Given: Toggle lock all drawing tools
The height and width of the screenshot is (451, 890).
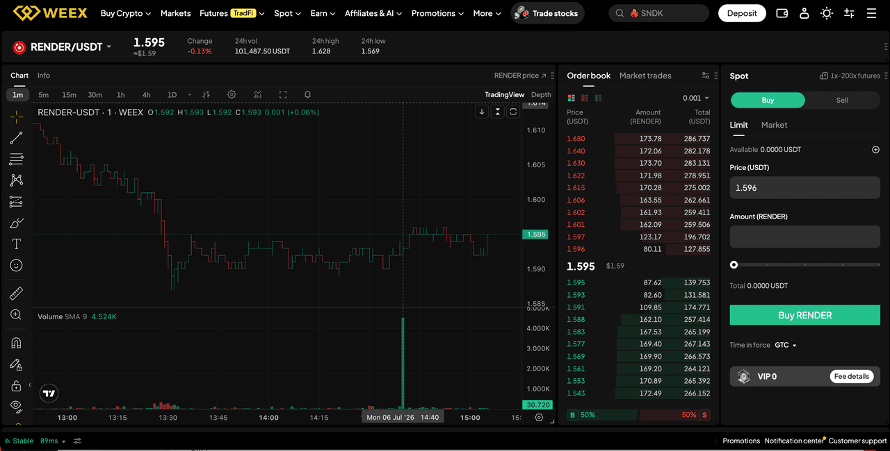Looking at the screenshot, I should click(x=16, y=385).
